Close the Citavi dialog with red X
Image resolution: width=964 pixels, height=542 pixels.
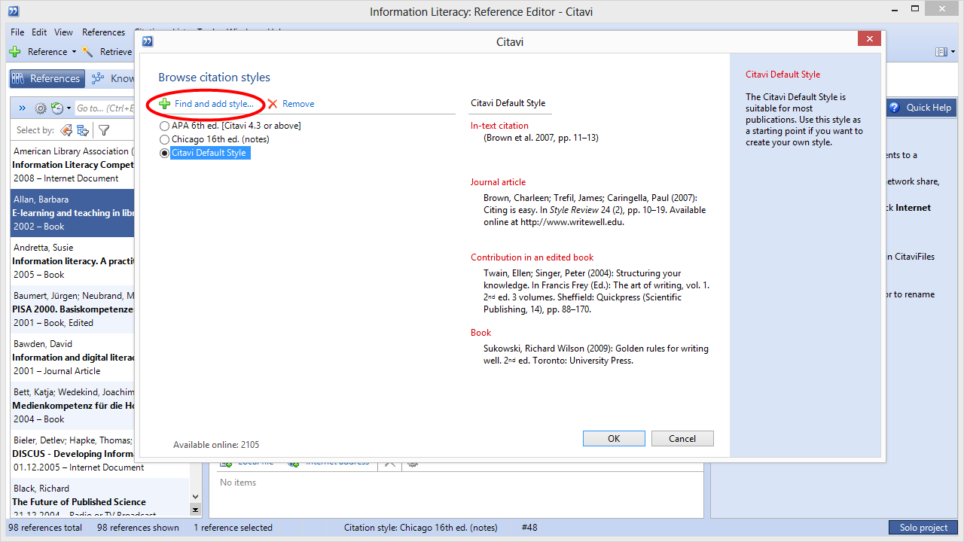tap(870, 38)
